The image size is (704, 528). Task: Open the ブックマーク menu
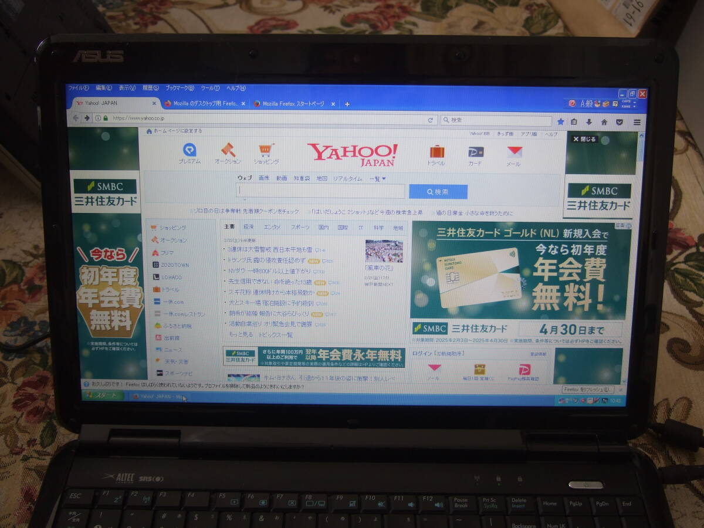pos(180,87)
